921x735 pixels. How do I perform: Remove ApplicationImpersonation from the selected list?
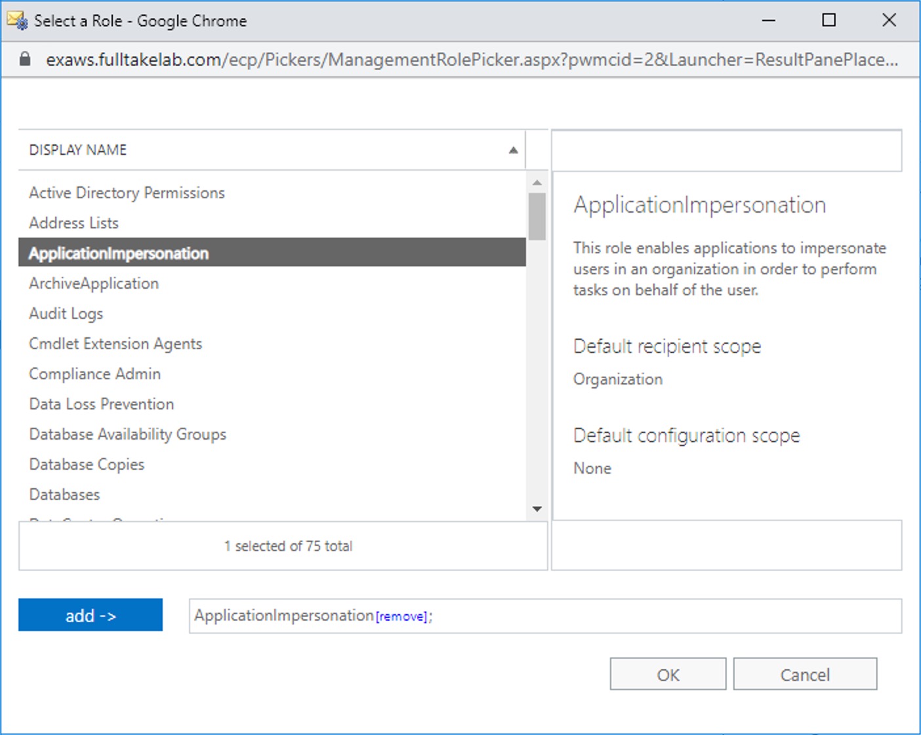401,616
